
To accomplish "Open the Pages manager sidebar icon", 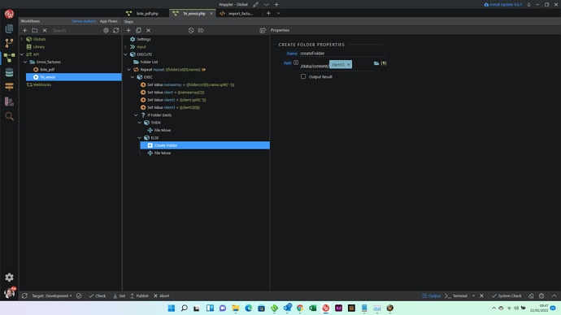I will 9,28.
